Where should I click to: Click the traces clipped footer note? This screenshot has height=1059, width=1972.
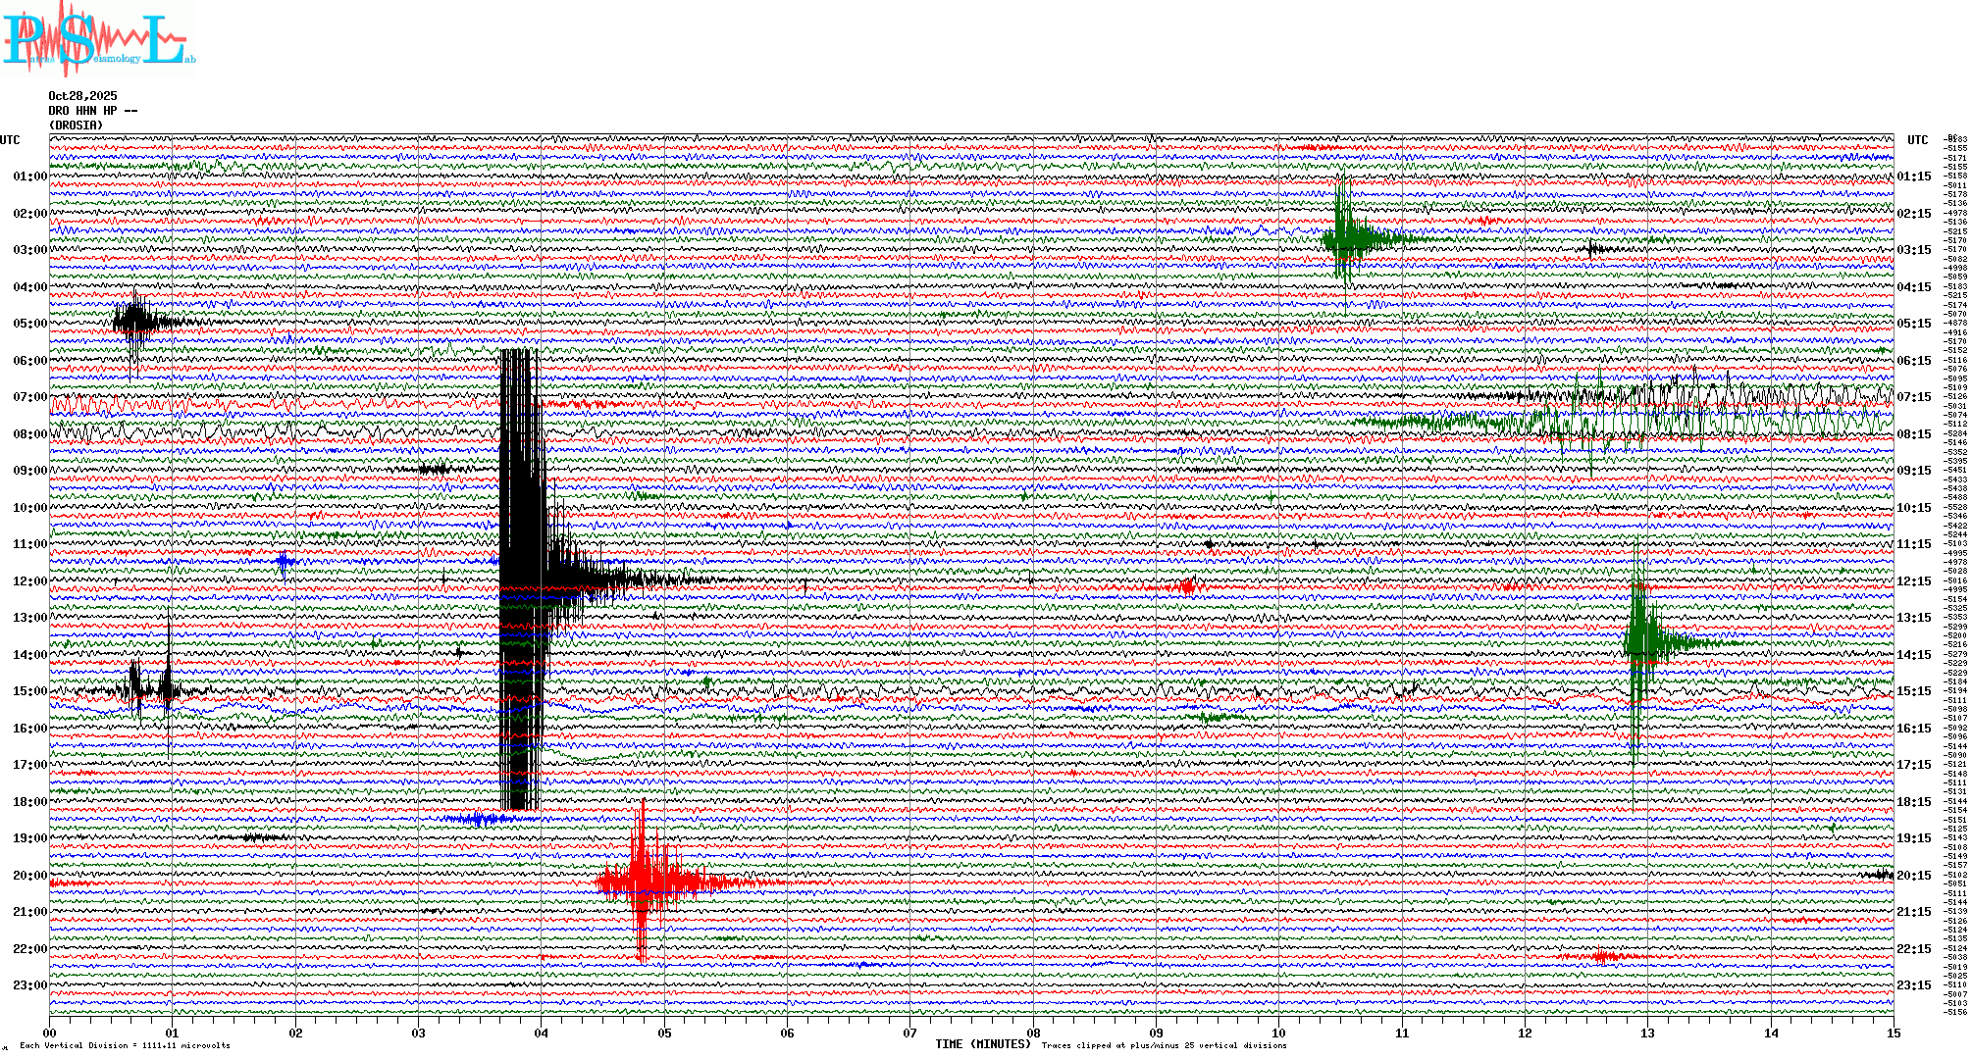[x=1164, y=1045]
